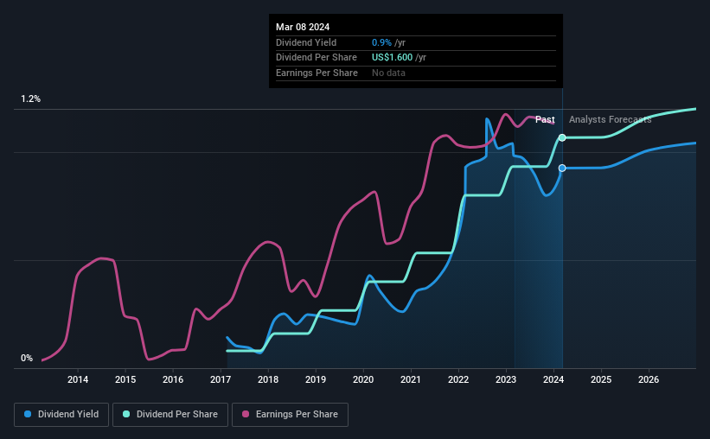This screenshot has height=439, width=710.
Task: Click the 2014 x-axis label
Action: pos(78,379)
